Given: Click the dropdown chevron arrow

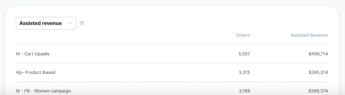Looking at the screenshot, I should [71, 23].
